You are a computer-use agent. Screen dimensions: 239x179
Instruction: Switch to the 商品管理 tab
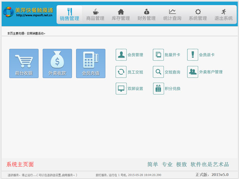(x=95, y=15)
